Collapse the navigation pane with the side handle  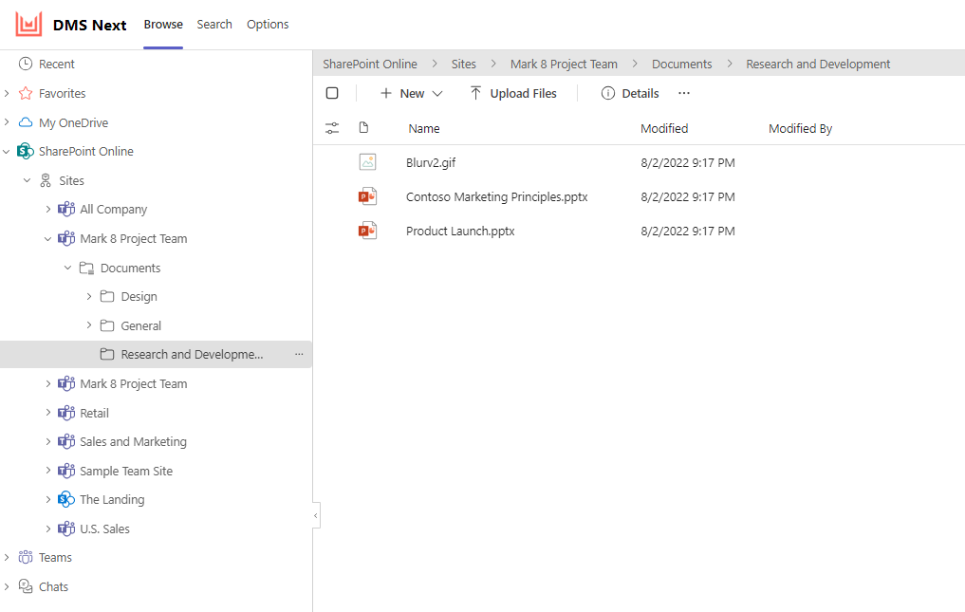tap(315, 514)
